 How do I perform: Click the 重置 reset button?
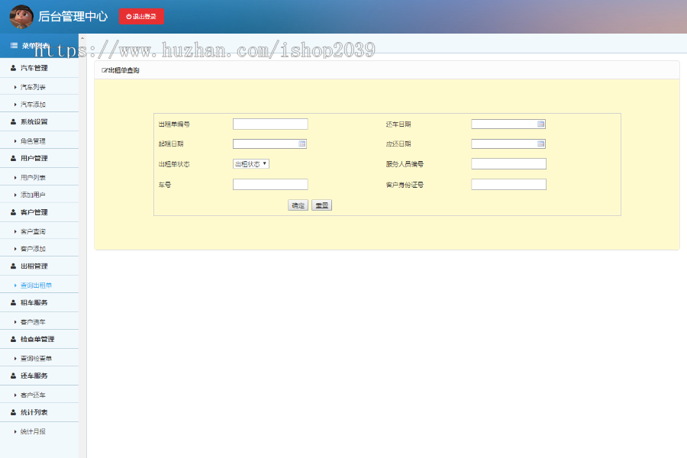pos(321,205)
